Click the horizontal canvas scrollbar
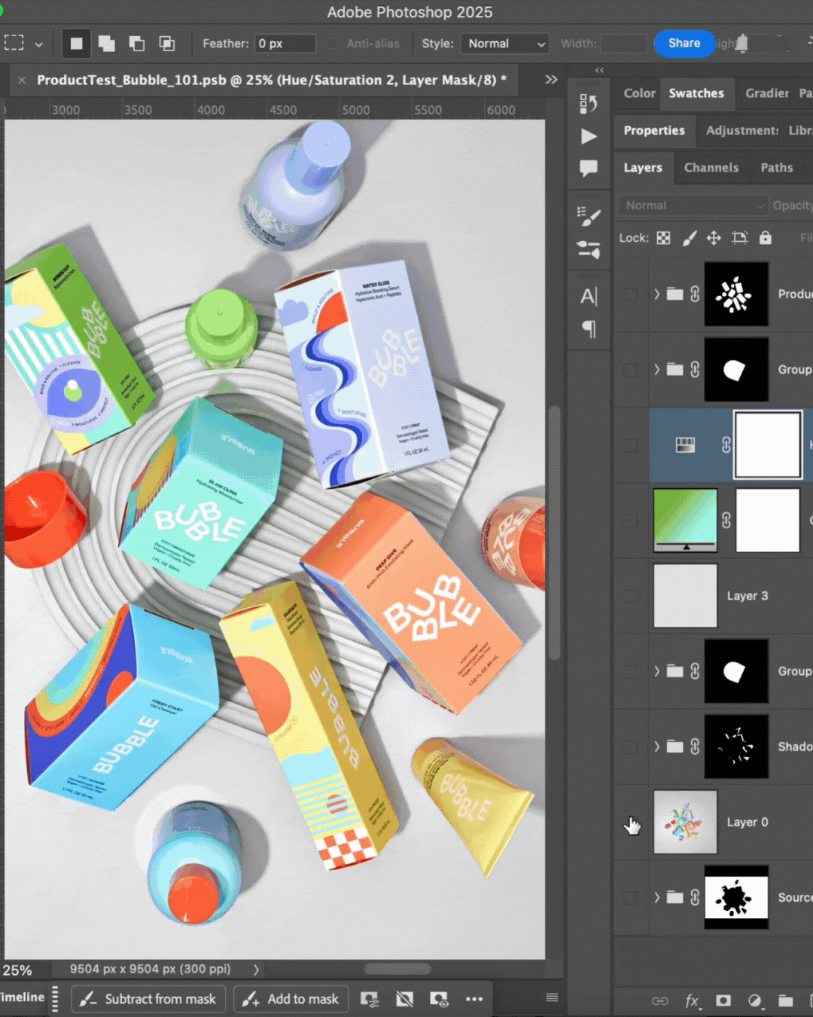 (397, 970)
